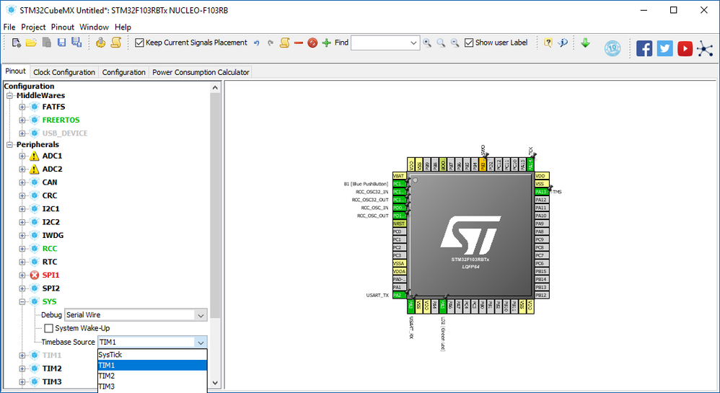This screenshot has height=393, width=720.
Task: Open the Debug Serial Wire dropdown
Action: [201, 315]
